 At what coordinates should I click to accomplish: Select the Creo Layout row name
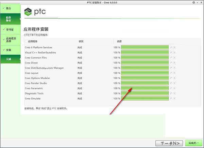(32, 73)
